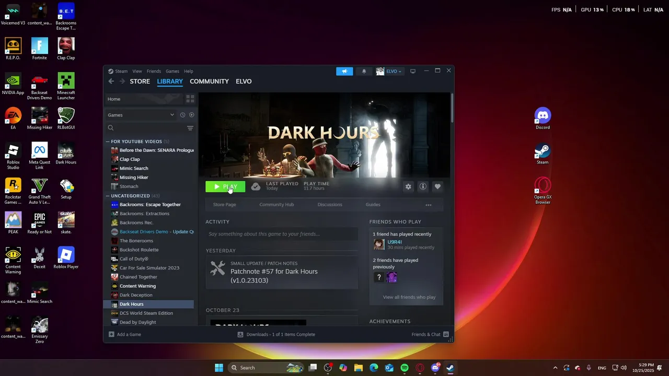Open Opera GX Browser desktop icon

(543, 191)
